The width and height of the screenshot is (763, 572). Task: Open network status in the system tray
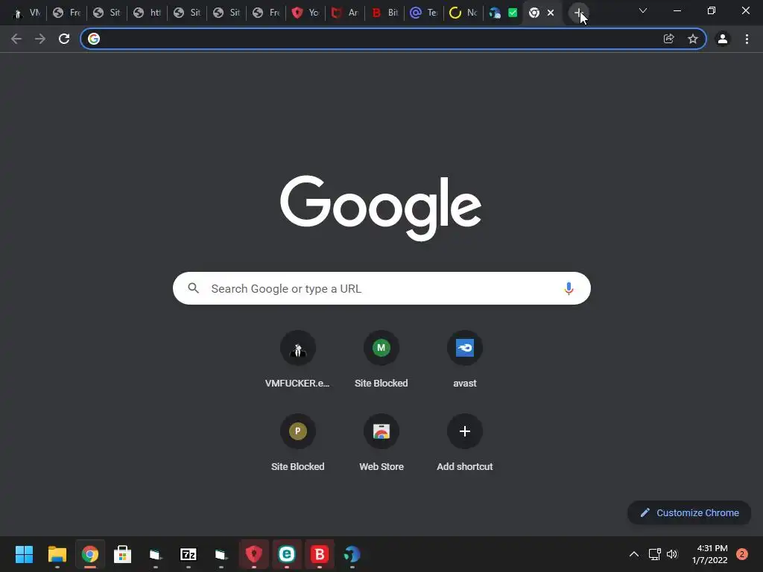[x=654, y=554]
